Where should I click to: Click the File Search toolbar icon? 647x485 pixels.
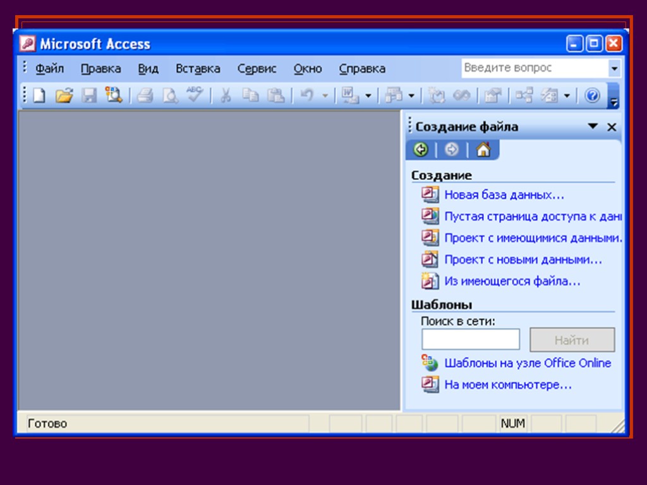tap(114, 95)
